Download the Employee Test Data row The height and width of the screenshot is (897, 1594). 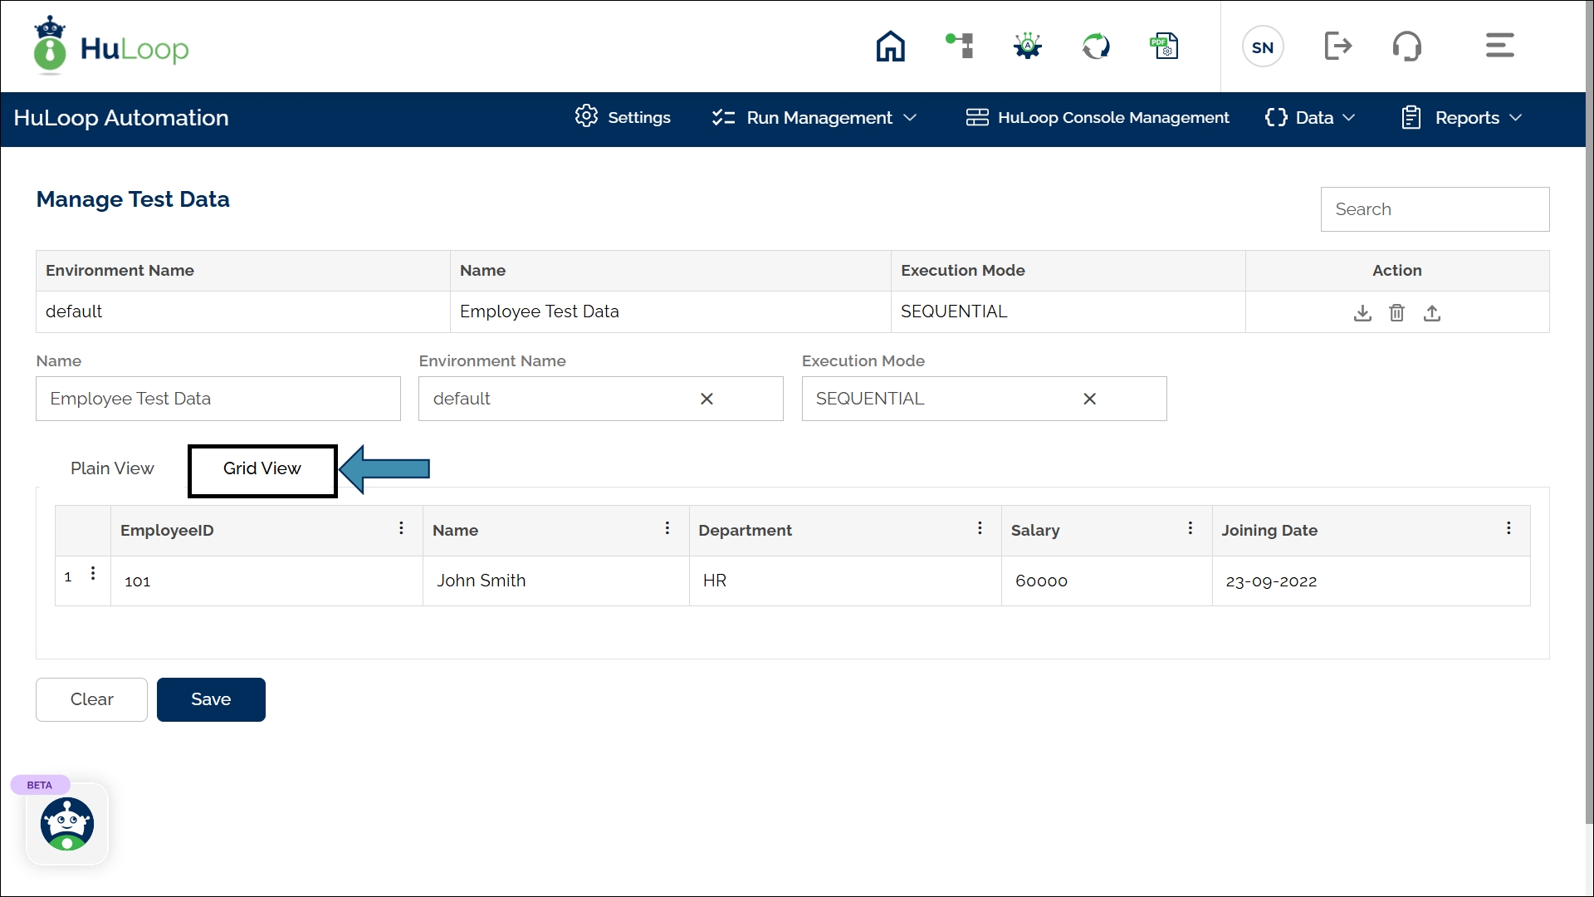(x=1362, y=313)
